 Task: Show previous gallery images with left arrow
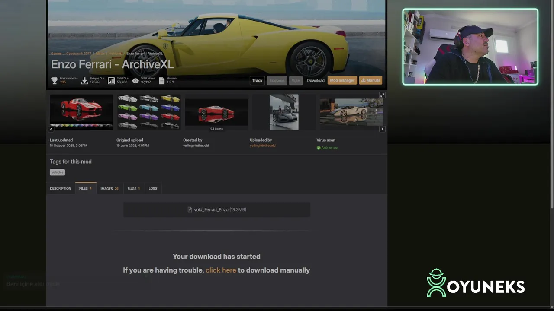tap(51, 129)
